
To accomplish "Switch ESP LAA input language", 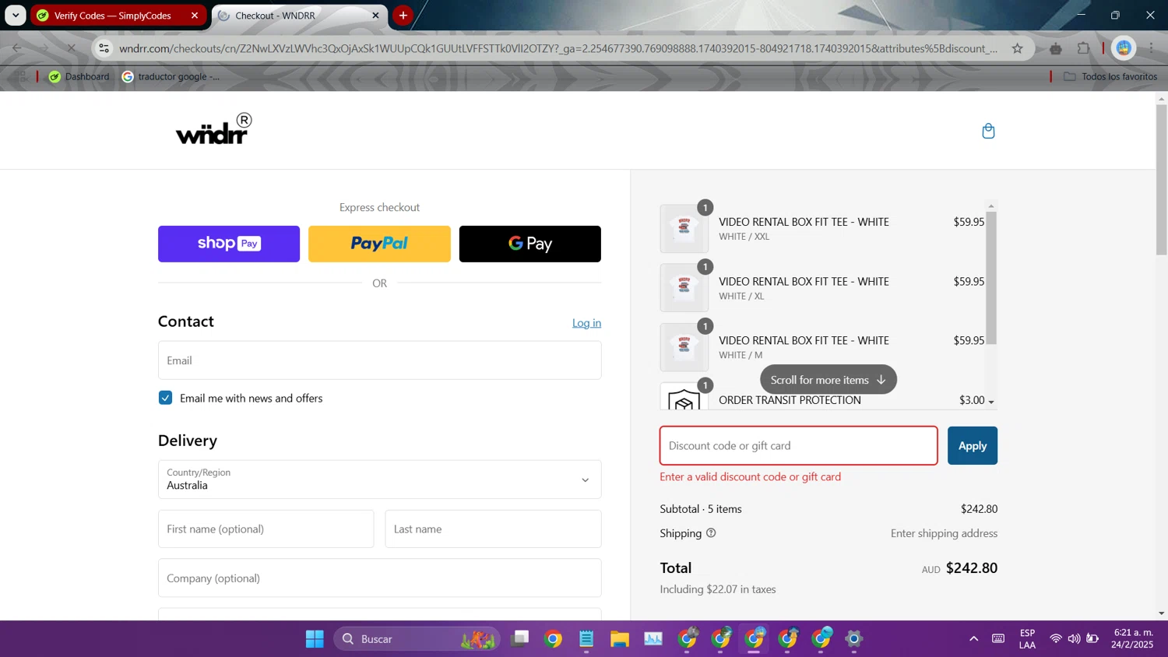I will point(1027,639).
